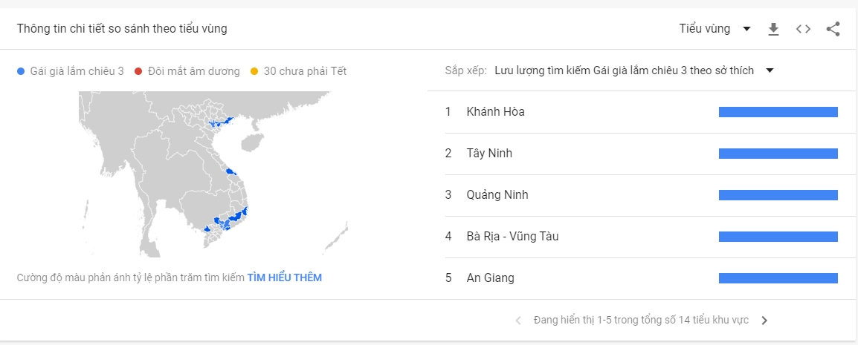Open the TÌM HIỂU THÊM link

(285, 278)
